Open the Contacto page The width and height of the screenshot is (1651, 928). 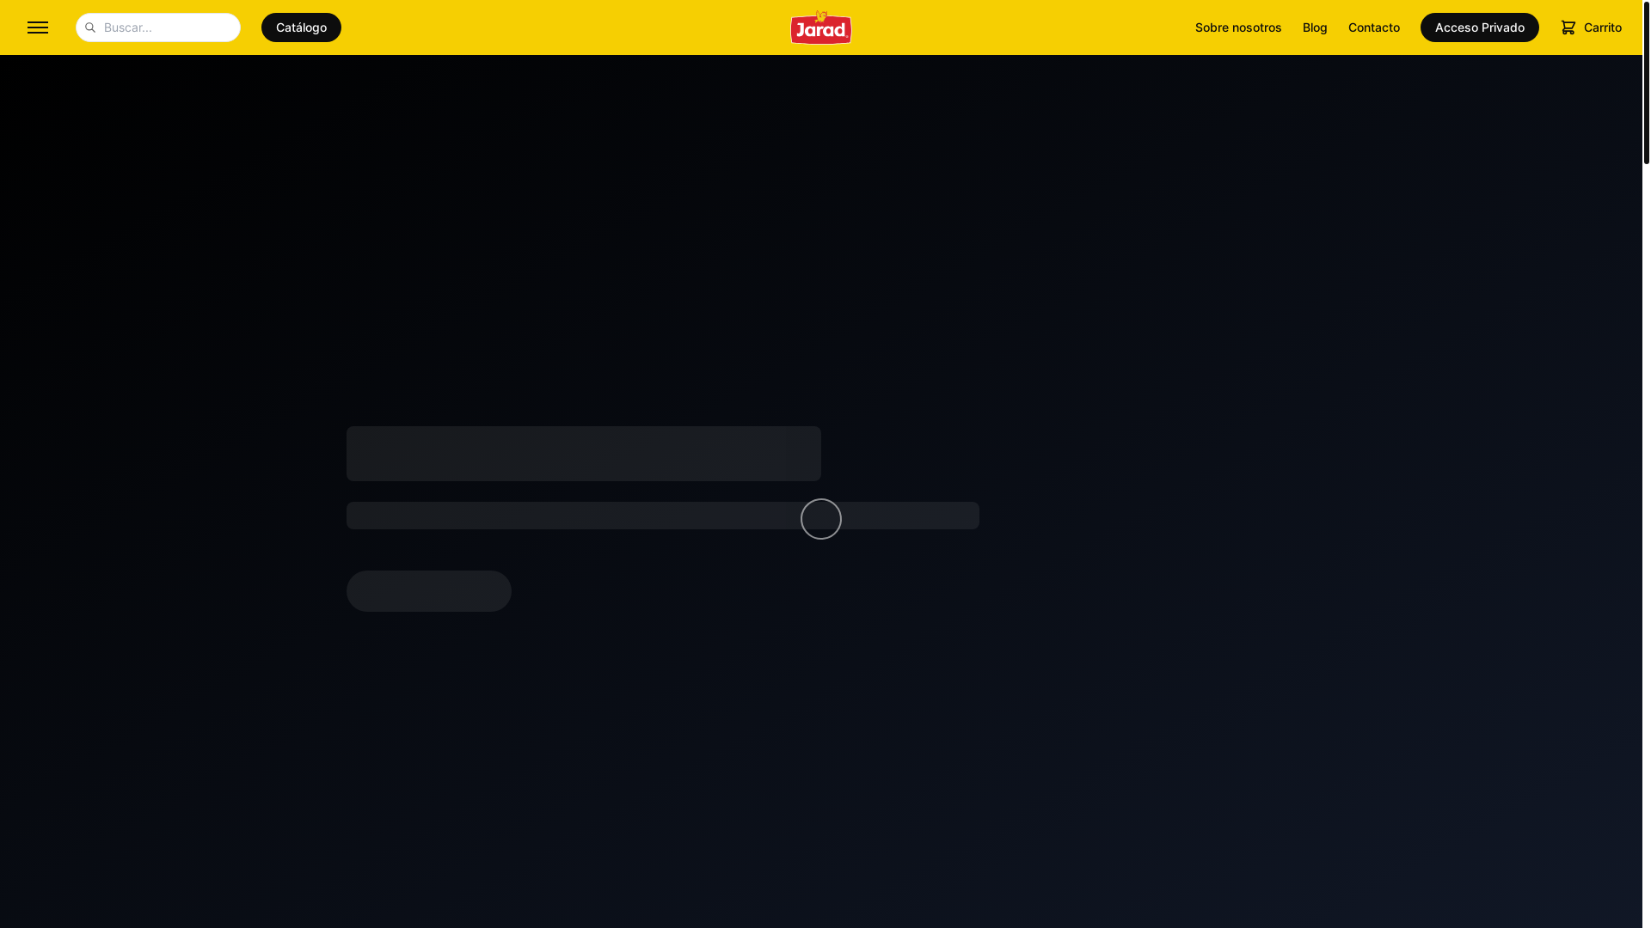(1374, 27)
